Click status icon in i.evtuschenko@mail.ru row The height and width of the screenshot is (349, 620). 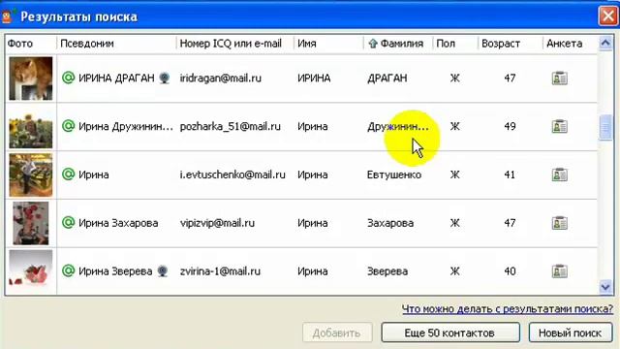tap(69, 174)
